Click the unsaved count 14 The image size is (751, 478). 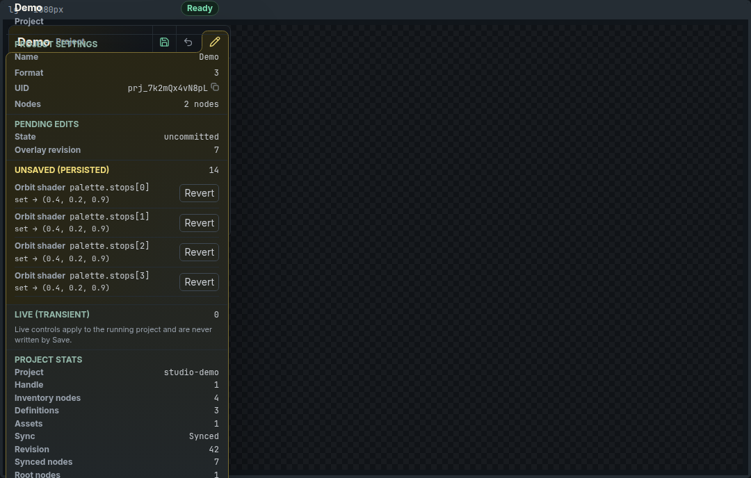[x=213, y=170]
